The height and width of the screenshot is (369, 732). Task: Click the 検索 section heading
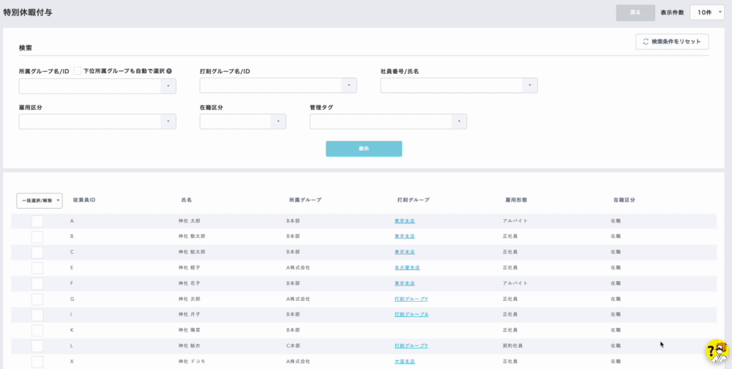(25, 48)
